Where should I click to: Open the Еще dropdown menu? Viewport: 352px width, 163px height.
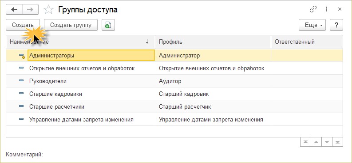[x=312, y=25]
